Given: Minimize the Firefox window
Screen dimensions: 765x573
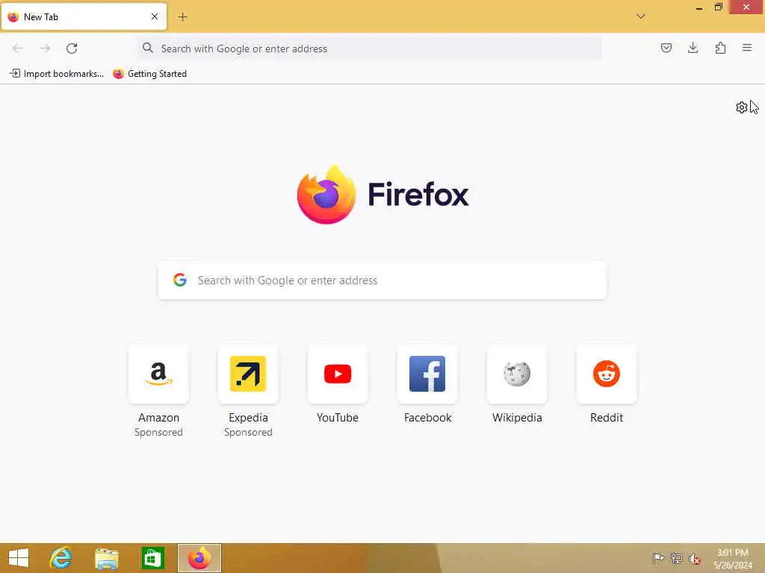Looking at the screenshot, I should point(699,7).
